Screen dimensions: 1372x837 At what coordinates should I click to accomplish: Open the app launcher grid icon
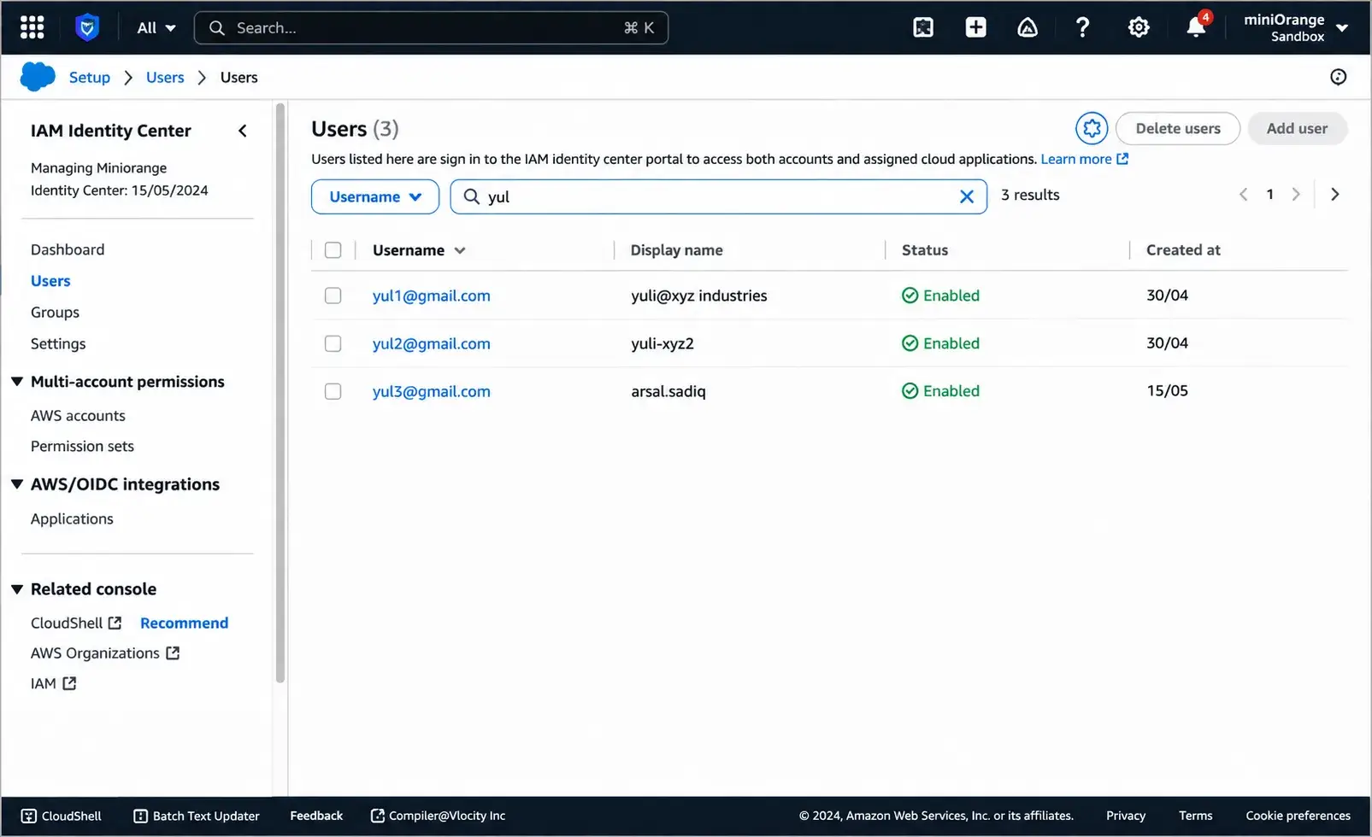click(x=32, y=27)
